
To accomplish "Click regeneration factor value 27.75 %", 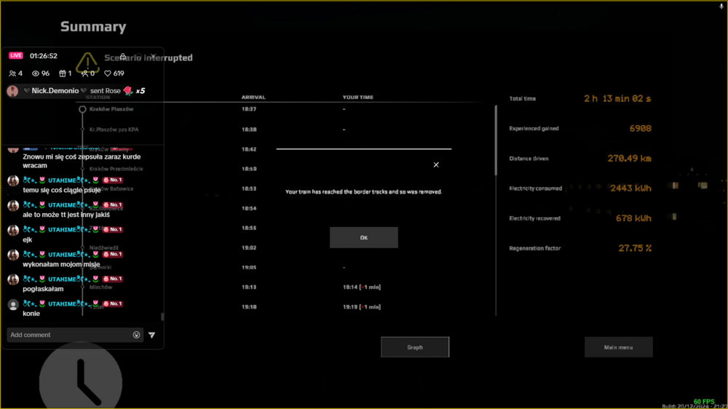I will 635,248.
